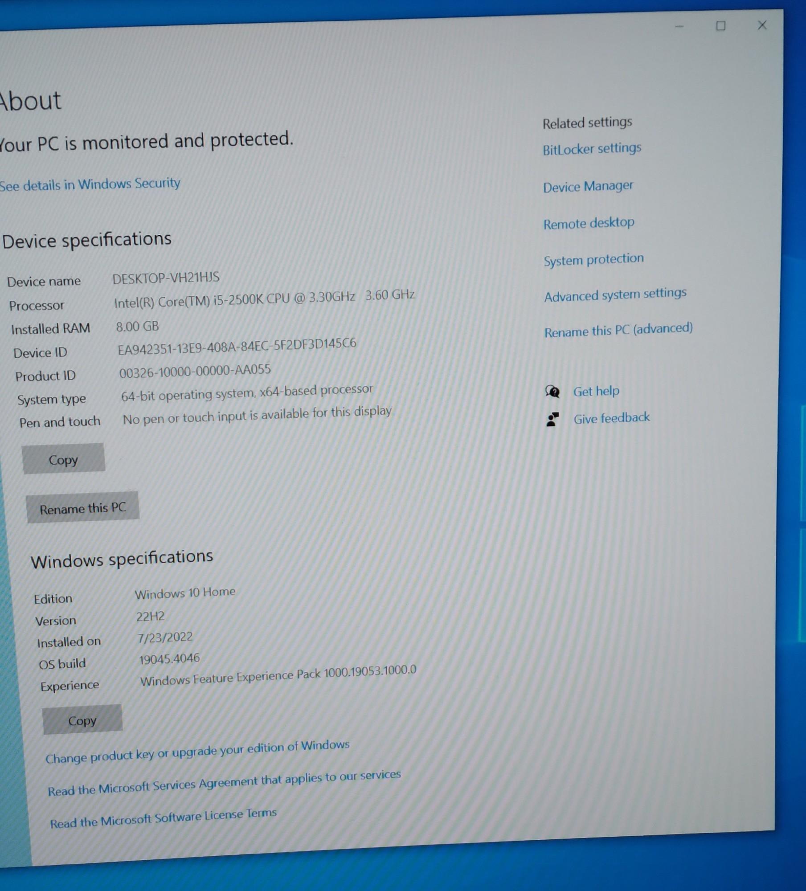Select Product ID 00326-10000-00000-AA055
Screen dimensions: 806x891
tap(195, 371)
